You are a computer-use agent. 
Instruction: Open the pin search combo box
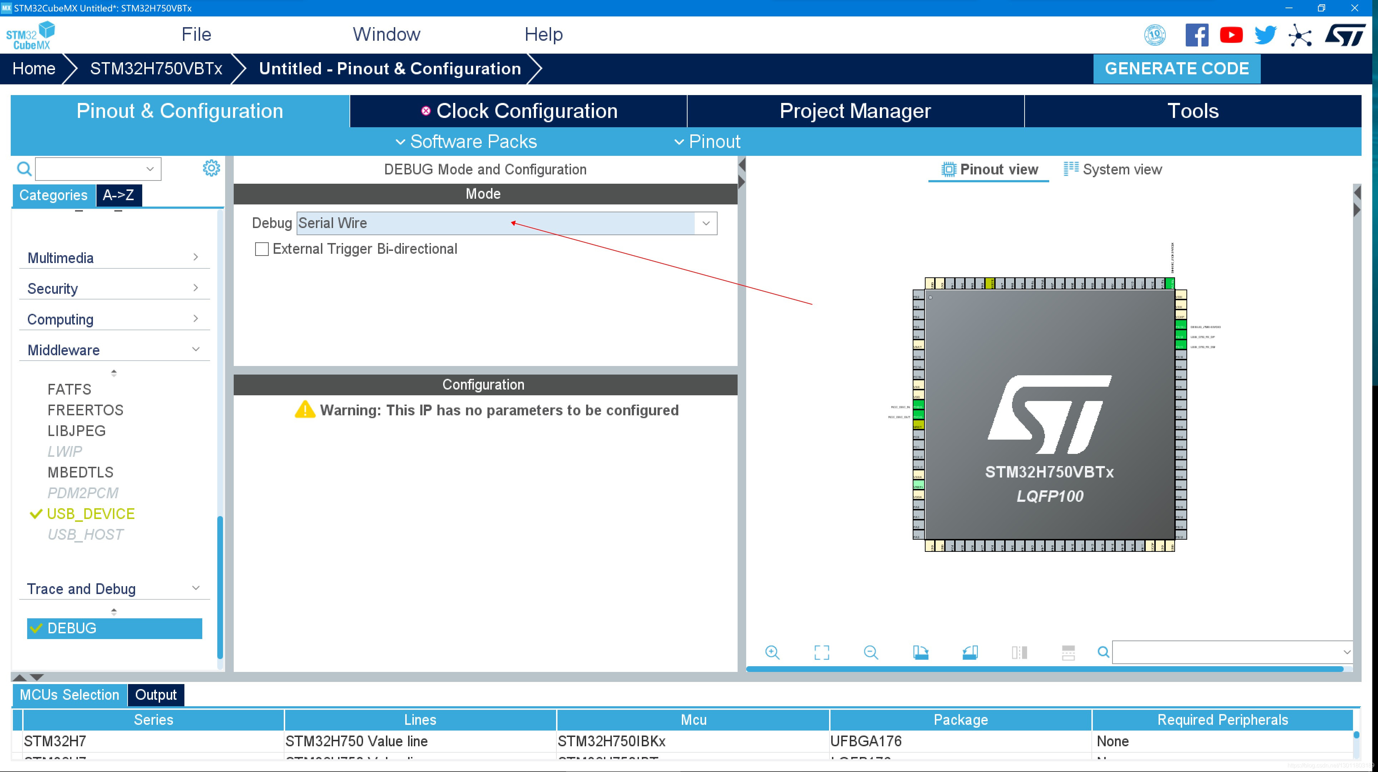pyautogui.click(x=1232, y=652)
